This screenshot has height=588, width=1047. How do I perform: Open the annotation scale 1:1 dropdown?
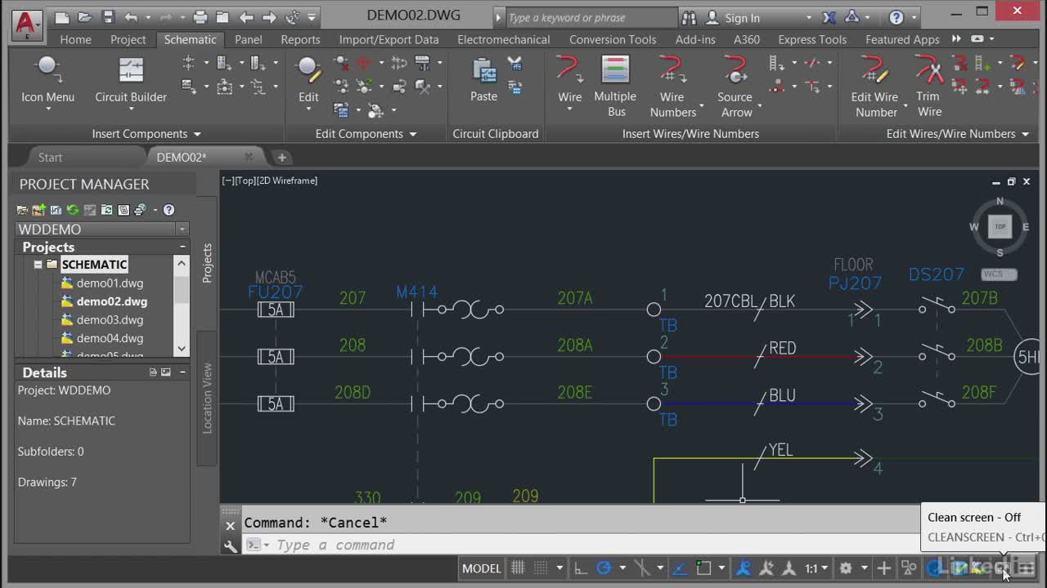pos(816,568)
